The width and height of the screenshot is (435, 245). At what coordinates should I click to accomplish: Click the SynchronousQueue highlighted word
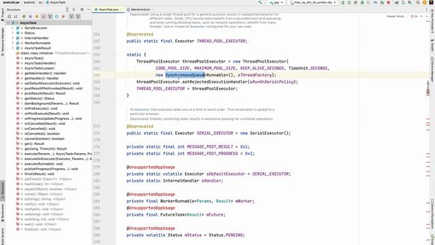click(x=185, y=75)
